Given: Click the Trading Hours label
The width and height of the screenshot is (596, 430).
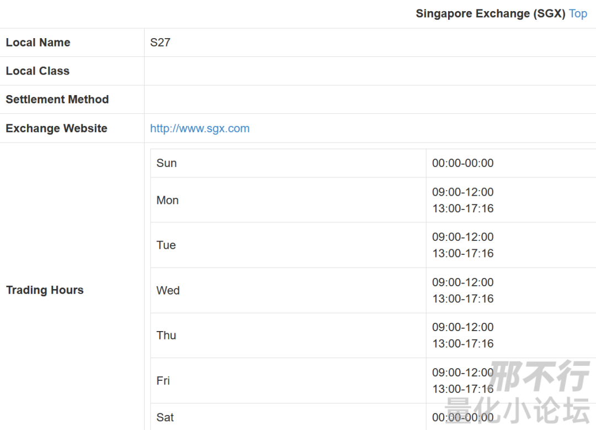Looking at the screenshot, I should (x=45, y=290).
